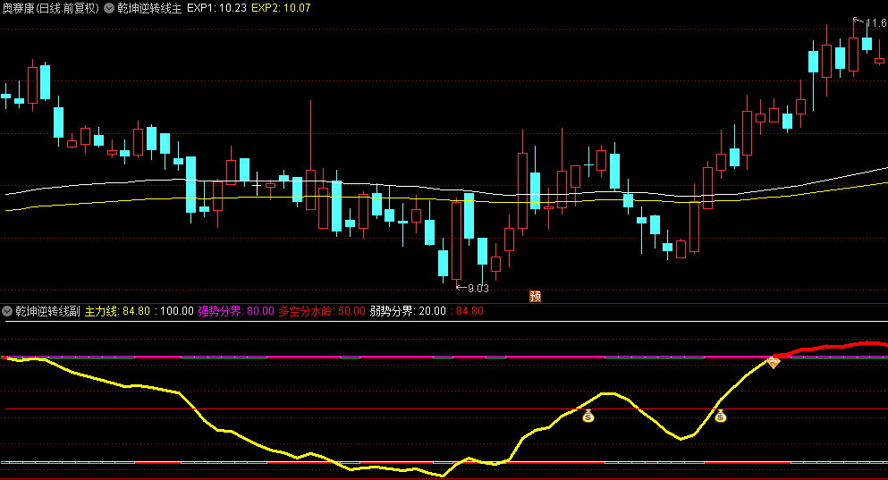
Task: Select the 奥赛康(日线.前复权) chart title
Action: (x=51, y=8)
